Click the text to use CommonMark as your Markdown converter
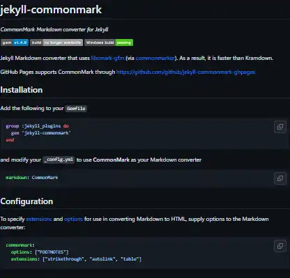The height and width of the screenshot is (278, 290). click(139, 160)
